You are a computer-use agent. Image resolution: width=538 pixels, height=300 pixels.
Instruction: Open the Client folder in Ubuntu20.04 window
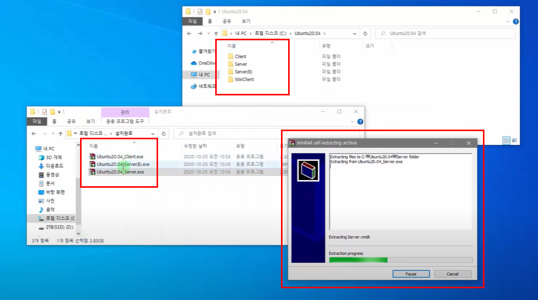click(240, 56)
